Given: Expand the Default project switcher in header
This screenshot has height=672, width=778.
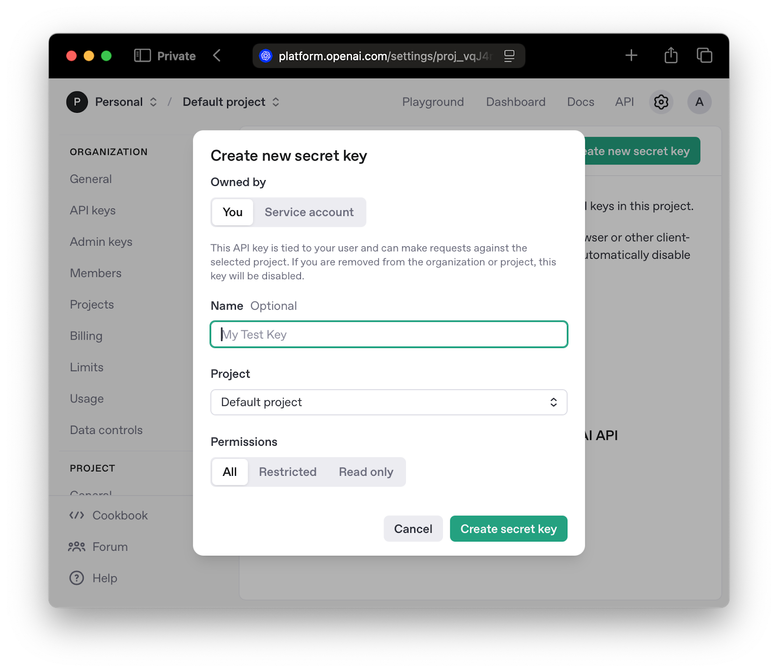Looking at the screenshot, I should [276, 102].
